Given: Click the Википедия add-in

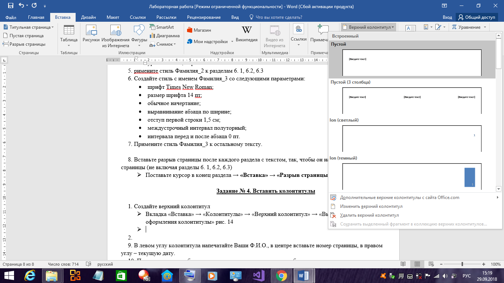Looking at the screenshot, I should click(x=246, y=34).
